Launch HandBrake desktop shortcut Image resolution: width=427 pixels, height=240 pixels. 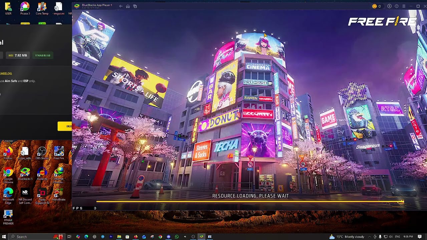pyautogui.click(x=59, y=195)
